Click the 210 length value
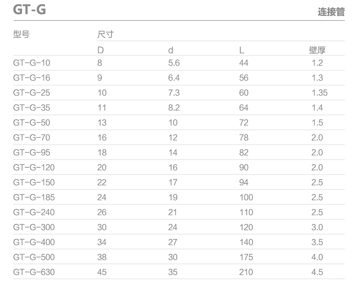The image size is (358, 282). coord(246,272)
